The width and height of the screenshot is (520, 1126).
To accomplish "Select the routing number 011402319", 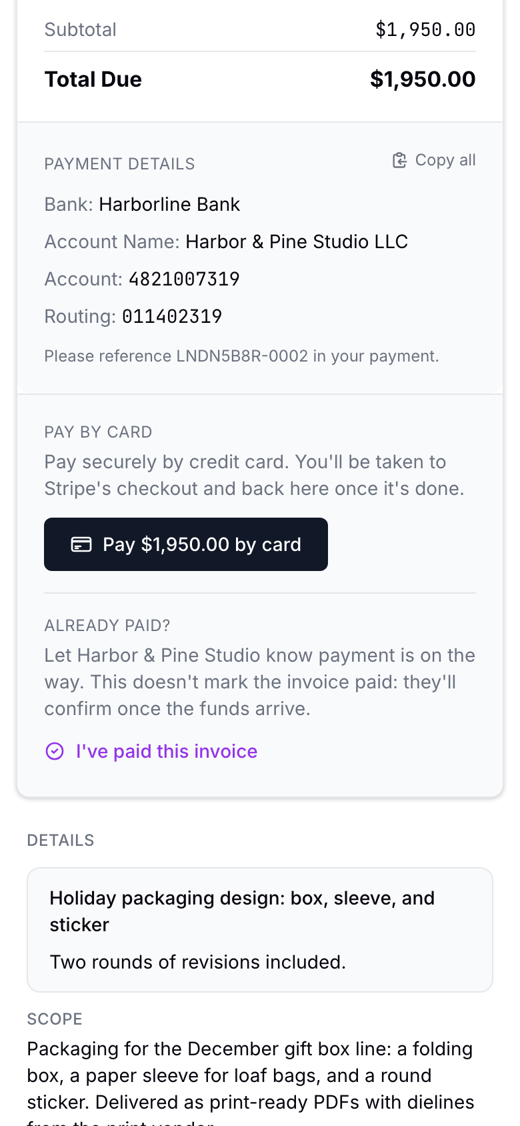I will pos(172,316).
